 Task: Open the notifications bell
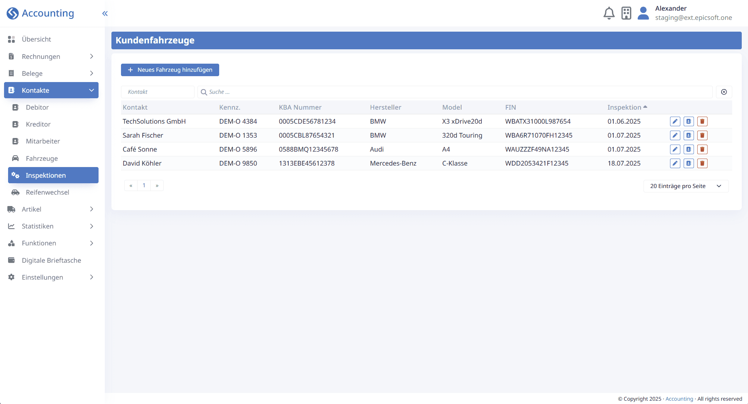609,13
